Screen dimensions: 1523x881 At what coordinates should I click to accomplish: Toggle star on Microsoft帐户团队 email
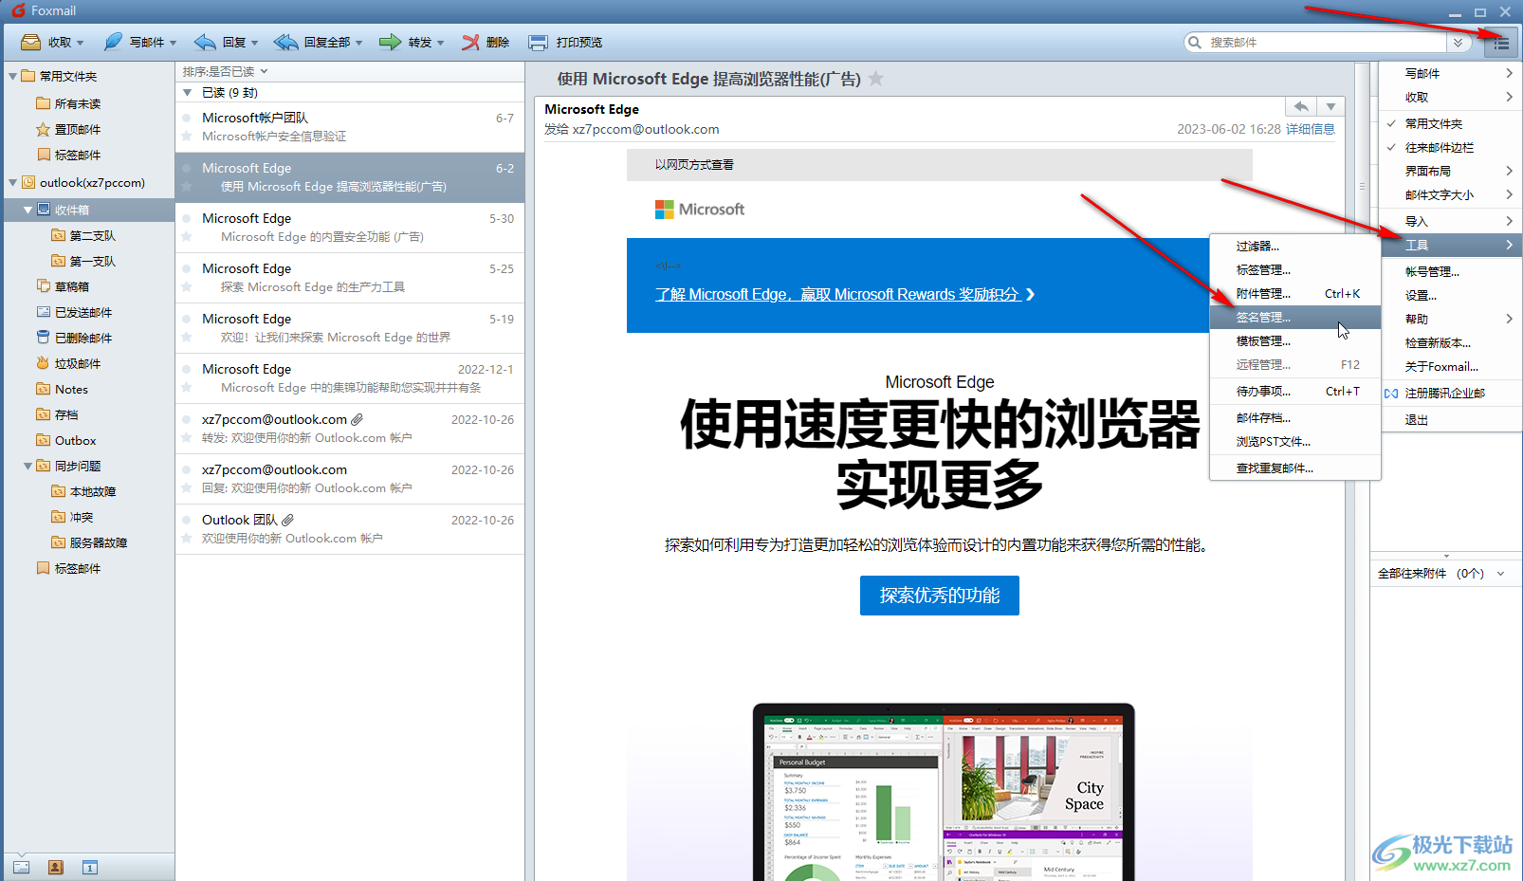187,137
